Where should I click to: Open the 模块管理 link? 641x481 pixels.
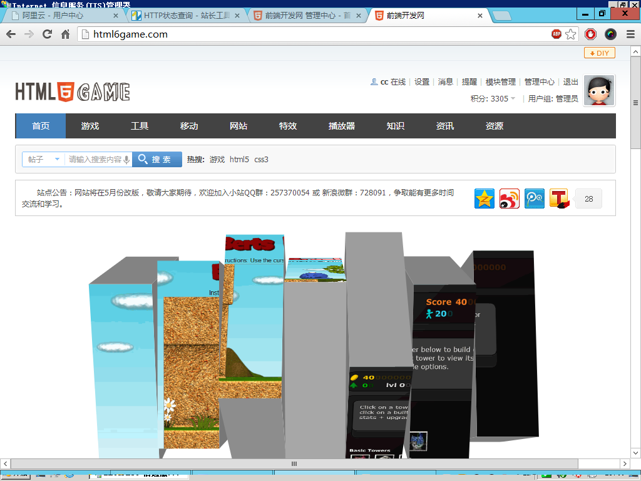tap(501, 82)
